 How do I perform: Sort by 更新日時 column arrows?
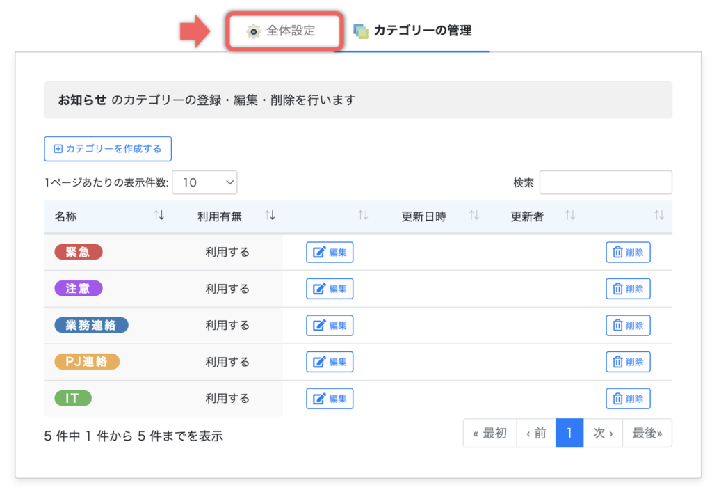pyautogui.click(x=474, y=216)
